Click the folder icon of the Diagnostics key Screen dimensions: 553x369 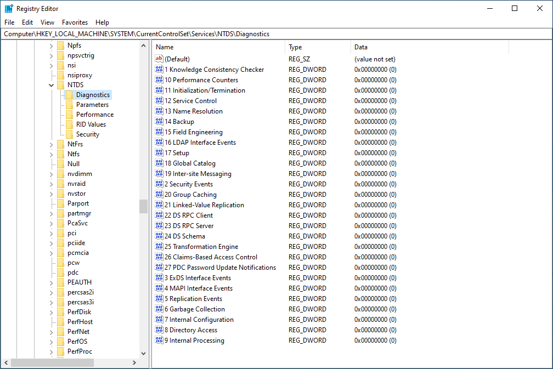tap(69, 95)
